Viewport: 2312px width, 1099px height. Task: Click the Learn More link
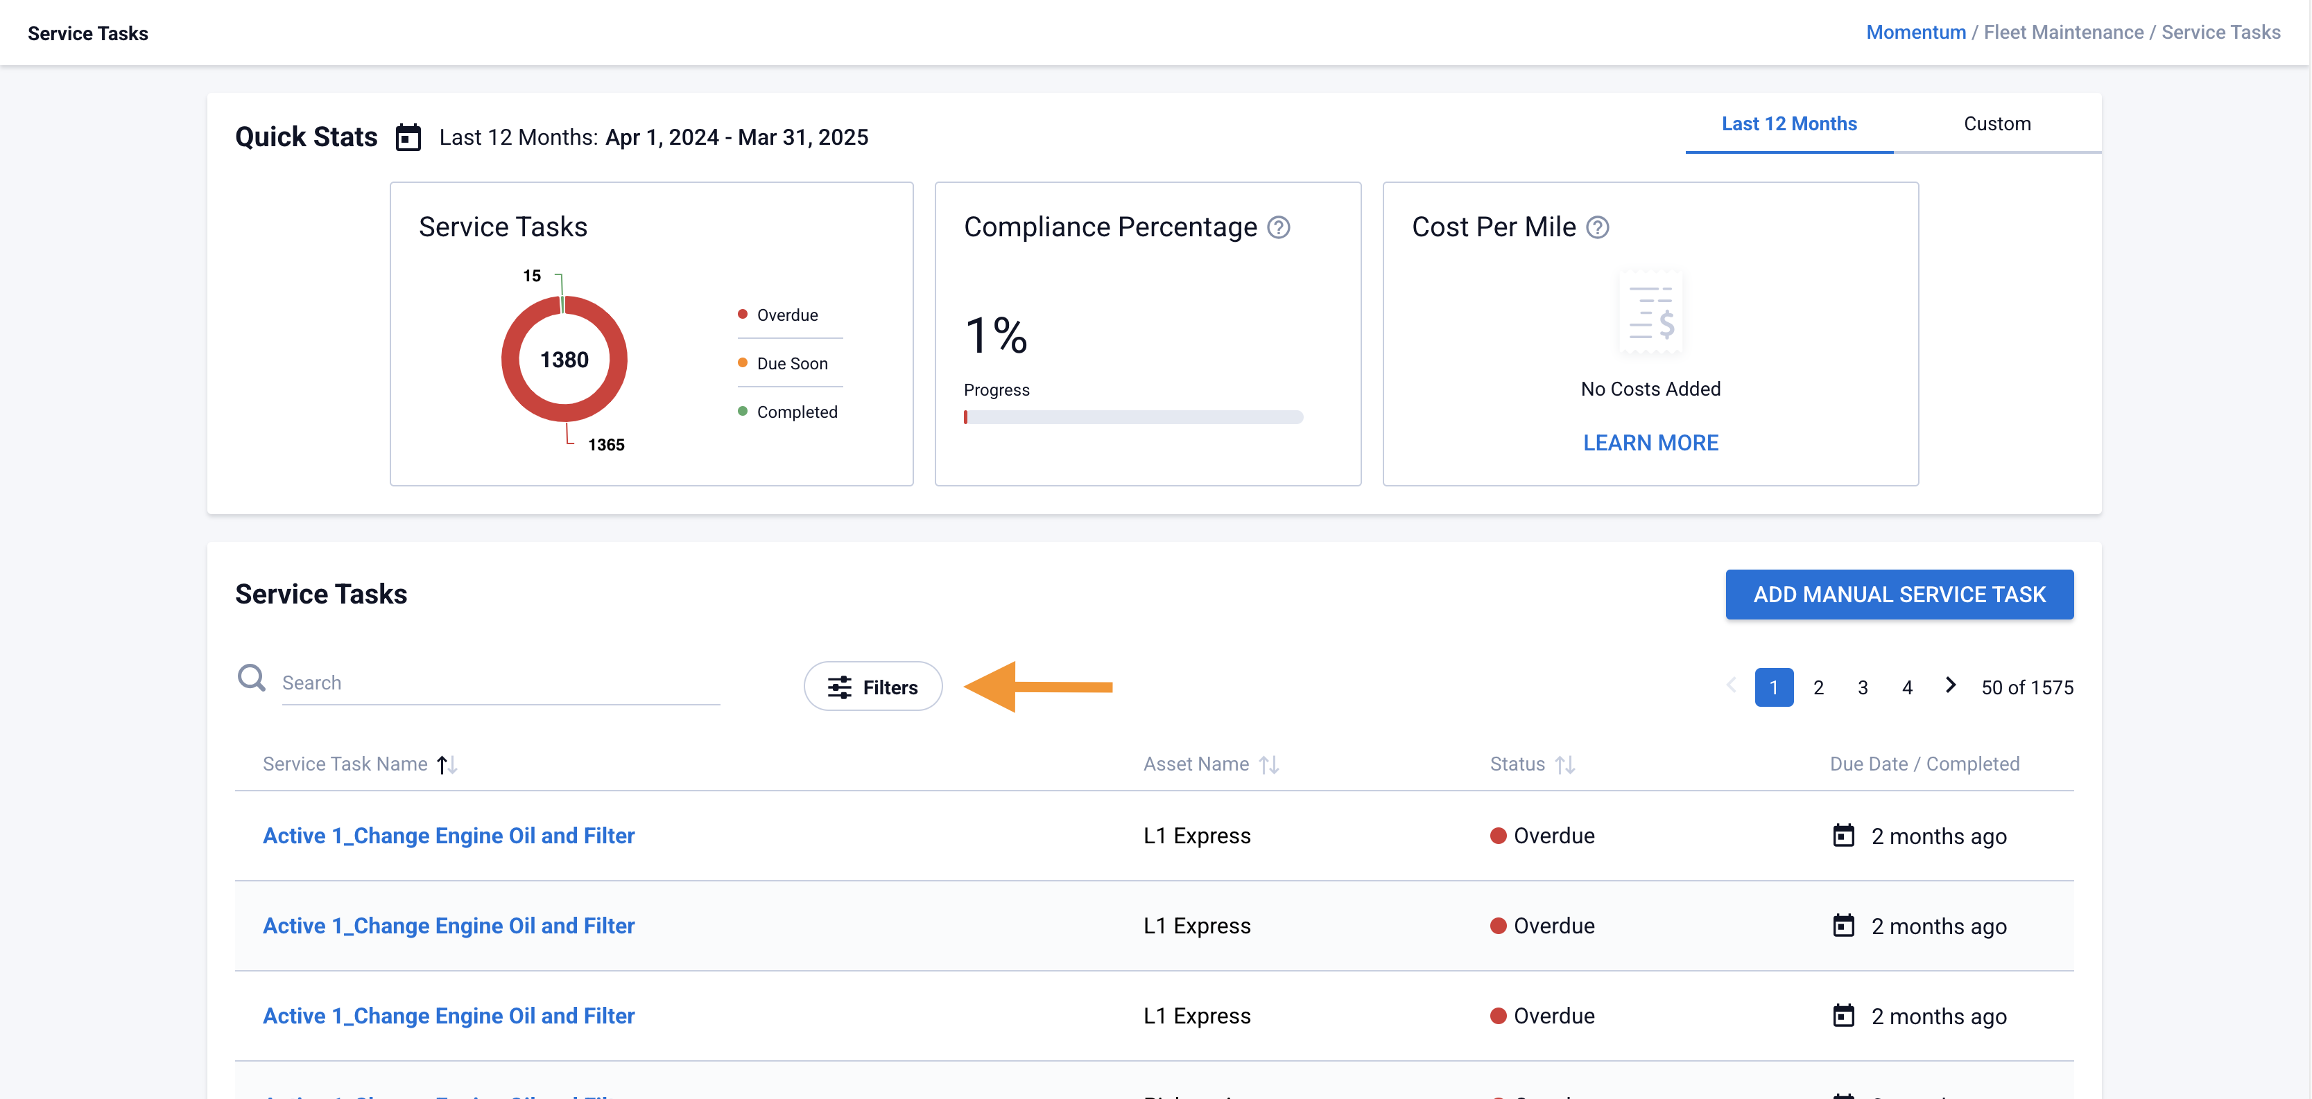[1650, 442]
